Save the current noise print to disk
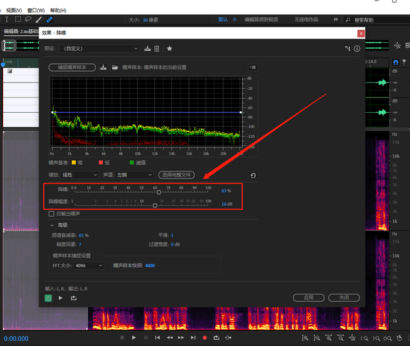 [x=103, y=67]
